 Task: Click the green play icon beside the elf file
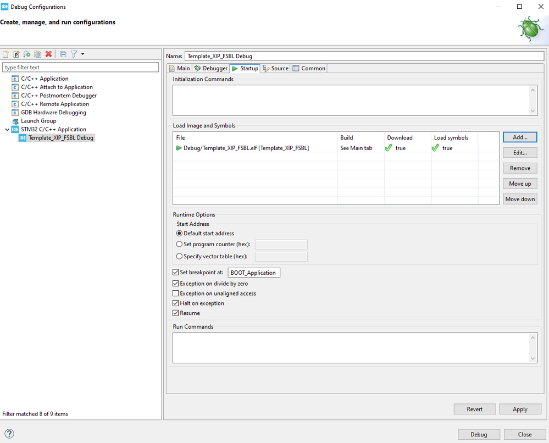(179, 148)
